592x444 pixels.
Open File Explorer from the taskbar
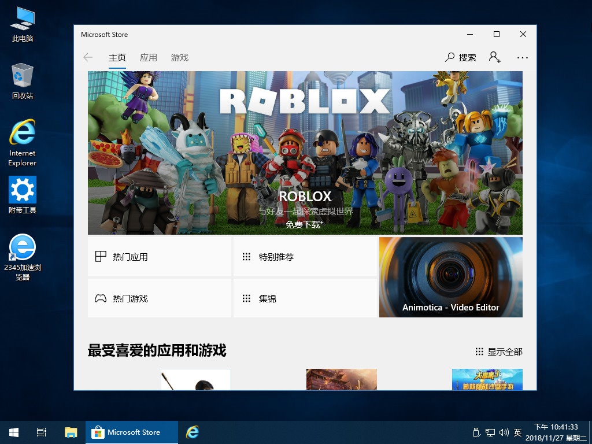(x=71, y=432)
